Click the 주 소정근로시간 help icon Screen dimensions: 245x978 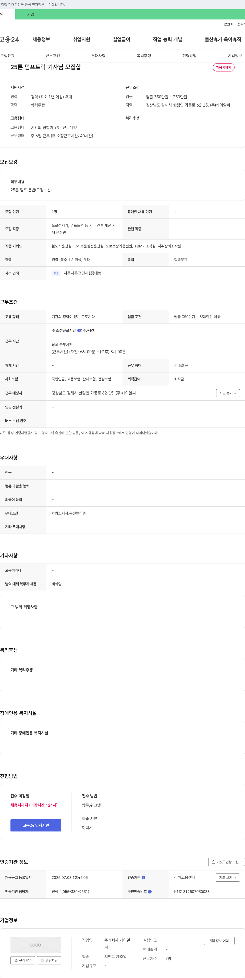79,331
